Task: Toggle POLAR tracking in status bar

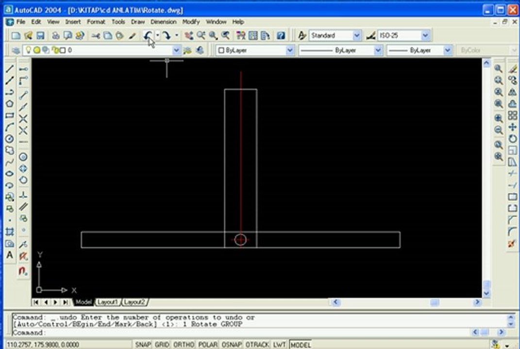Action: (208, 345)
